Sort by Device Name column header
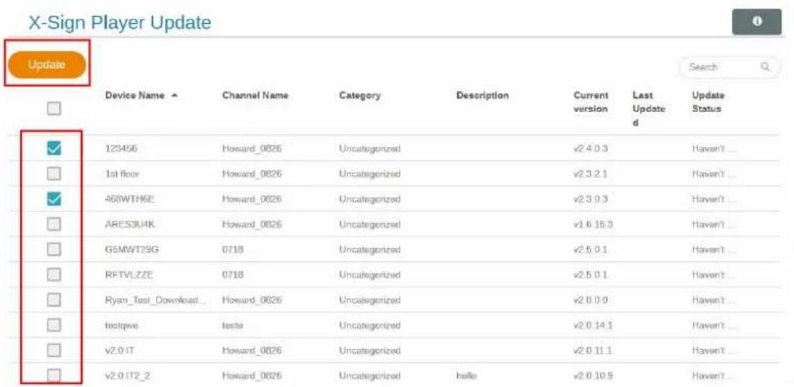The height and width of the screenshot is (387, 794). click(x=134, y=96)
